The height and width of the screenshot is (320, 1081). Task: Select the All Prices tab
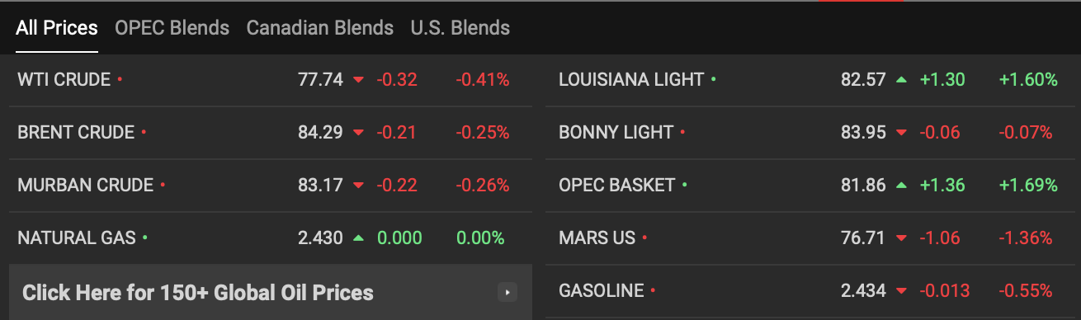pos(57,28)
